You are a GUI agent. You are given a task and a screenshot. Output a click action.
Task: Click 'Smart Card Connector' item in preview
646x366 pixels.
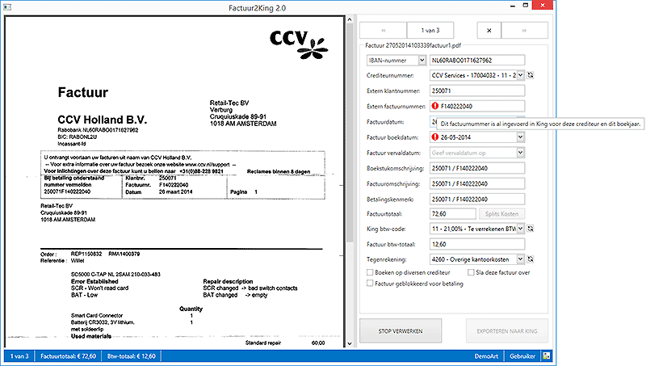click(x=97, y=315)
